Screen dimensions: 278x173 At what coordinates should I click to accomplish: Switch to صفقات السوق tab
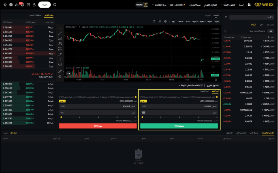35,15
